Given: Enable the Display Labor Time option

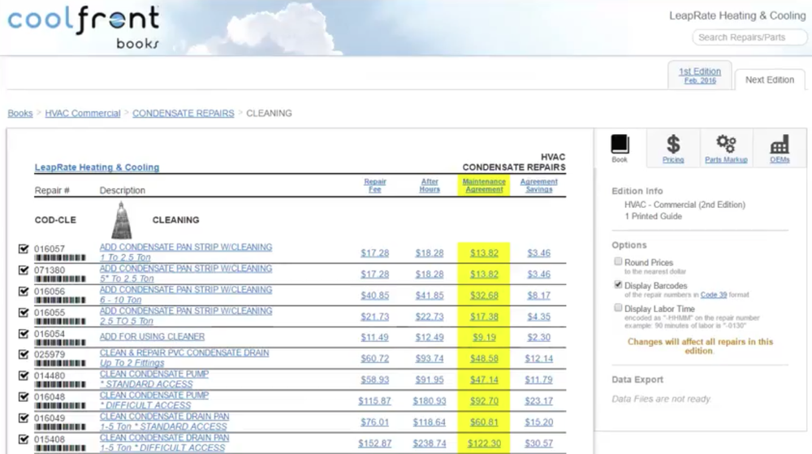Looking at the screenshot, I should [x=619, y=308].
